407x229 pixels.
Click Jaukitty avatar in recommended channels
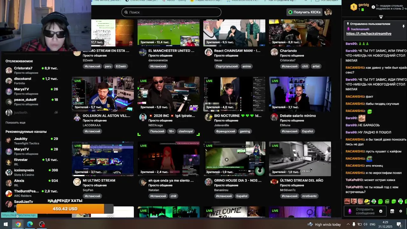coord(9,141)
